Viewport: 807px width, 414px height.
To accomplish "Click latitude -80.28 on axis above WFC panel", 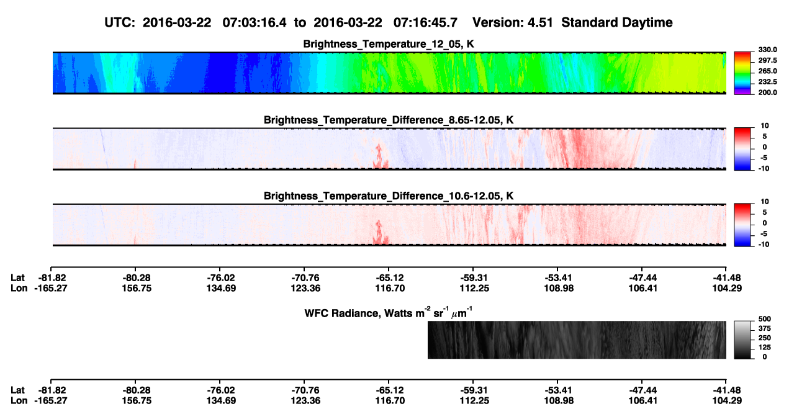I will [137, 277].
